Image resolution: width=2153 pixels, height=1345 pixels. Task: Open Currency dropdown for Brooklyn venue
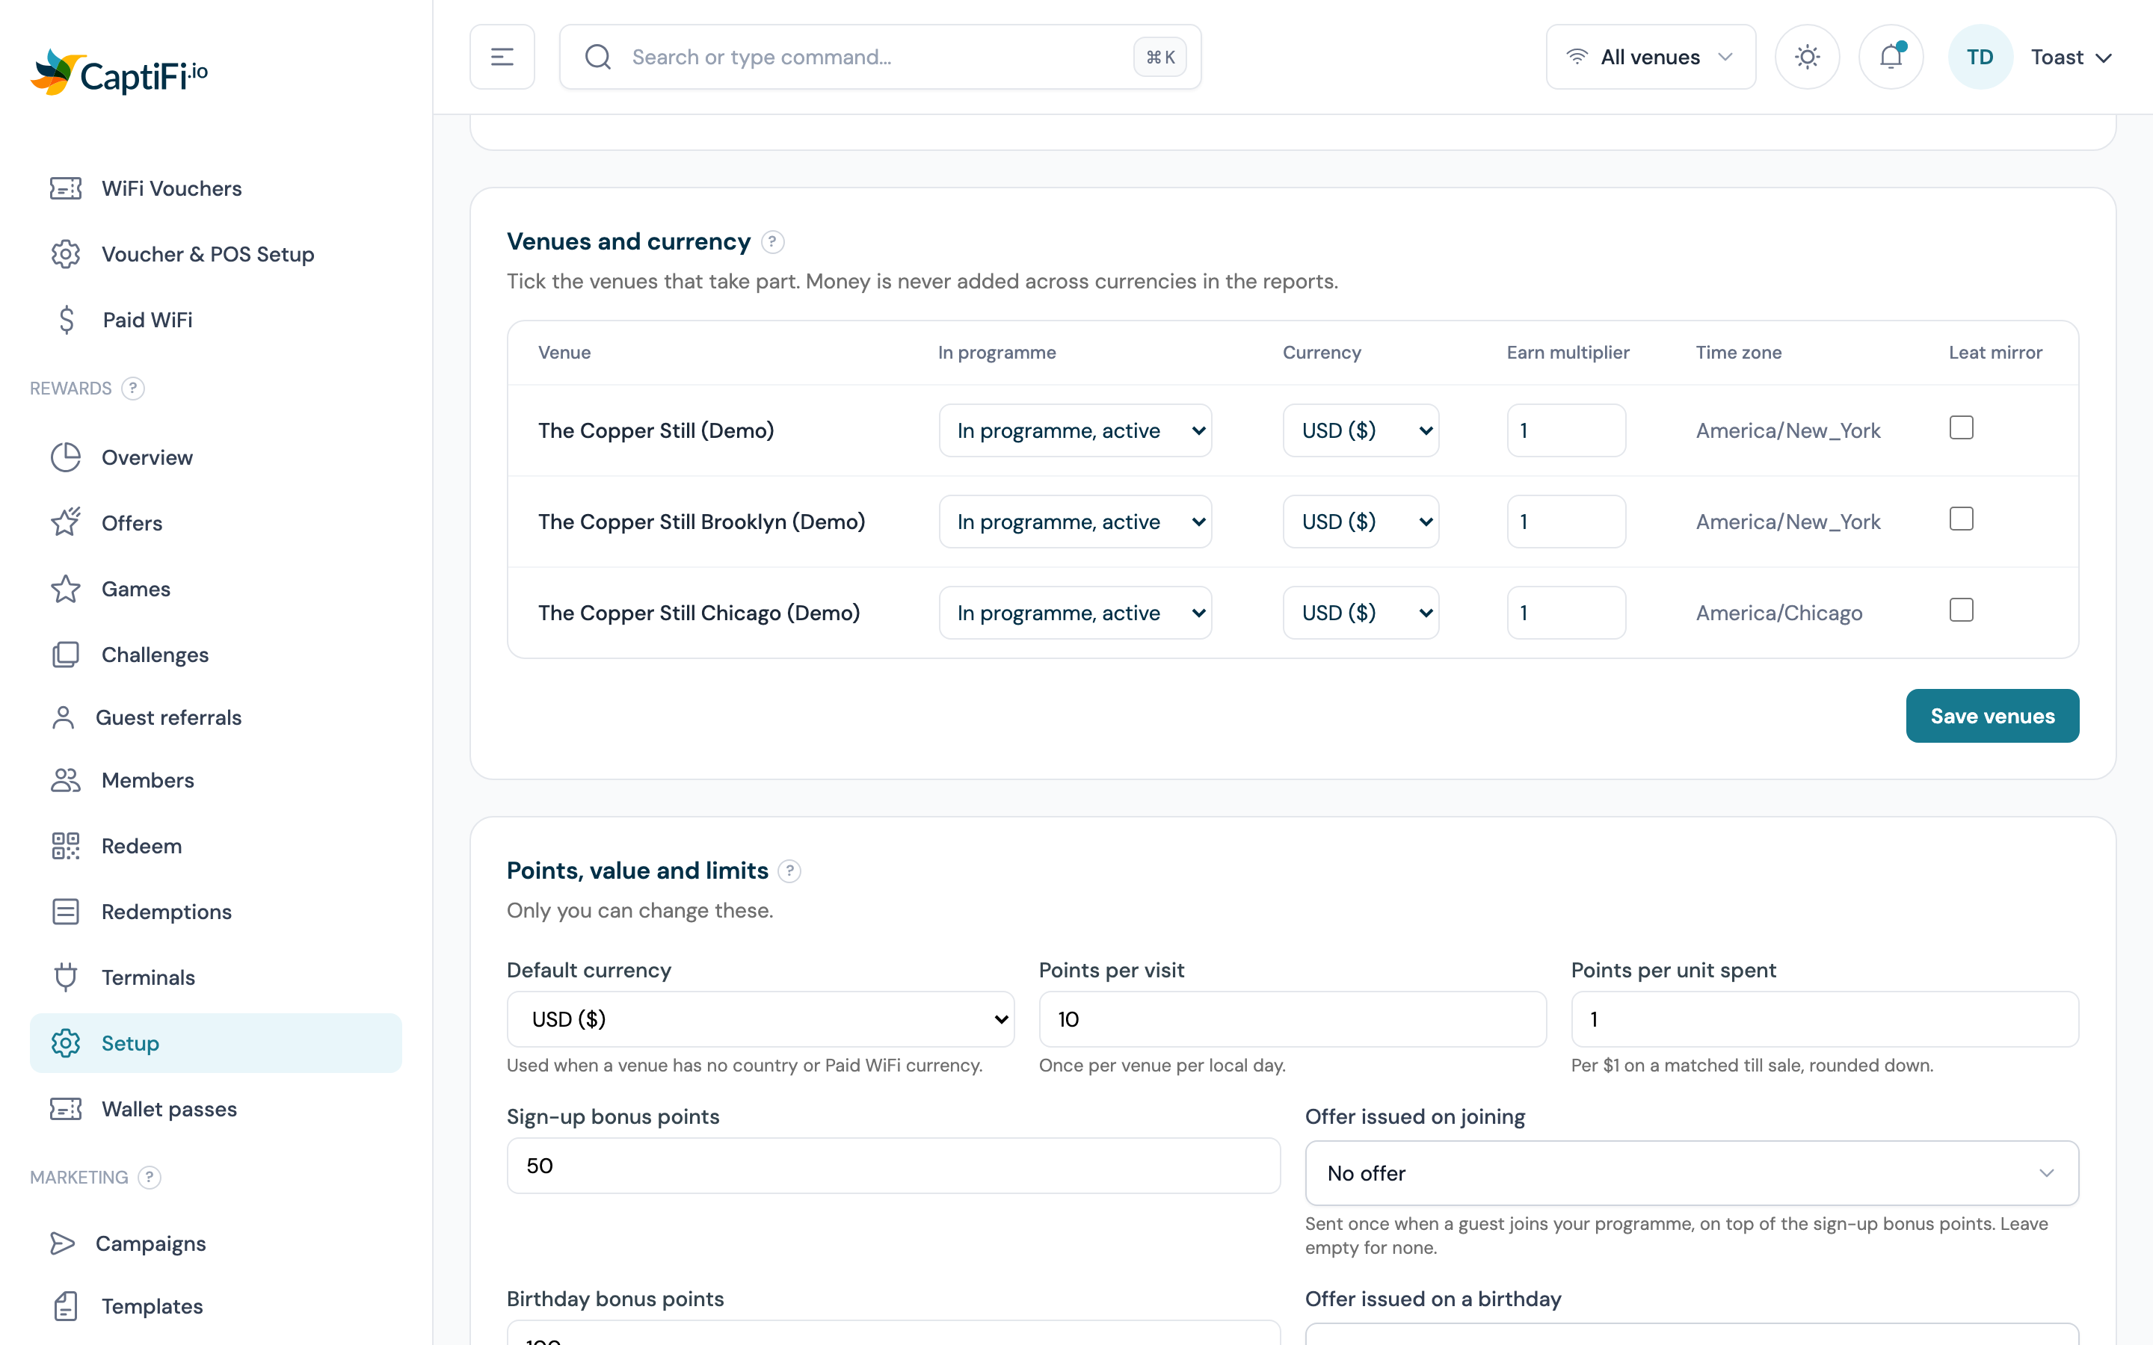point(1361,522)
